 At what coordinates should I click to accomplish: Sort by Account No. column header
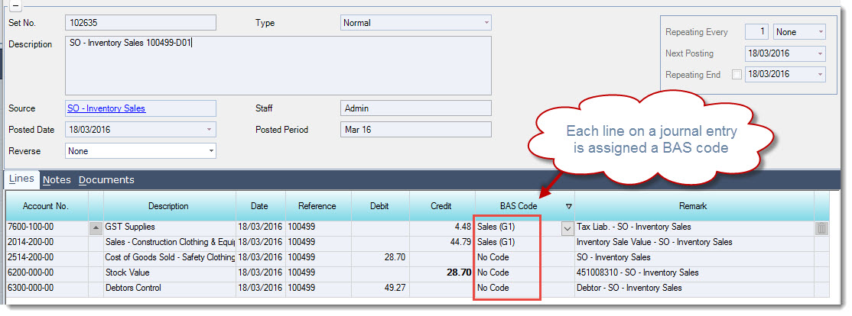coord(45,206)
